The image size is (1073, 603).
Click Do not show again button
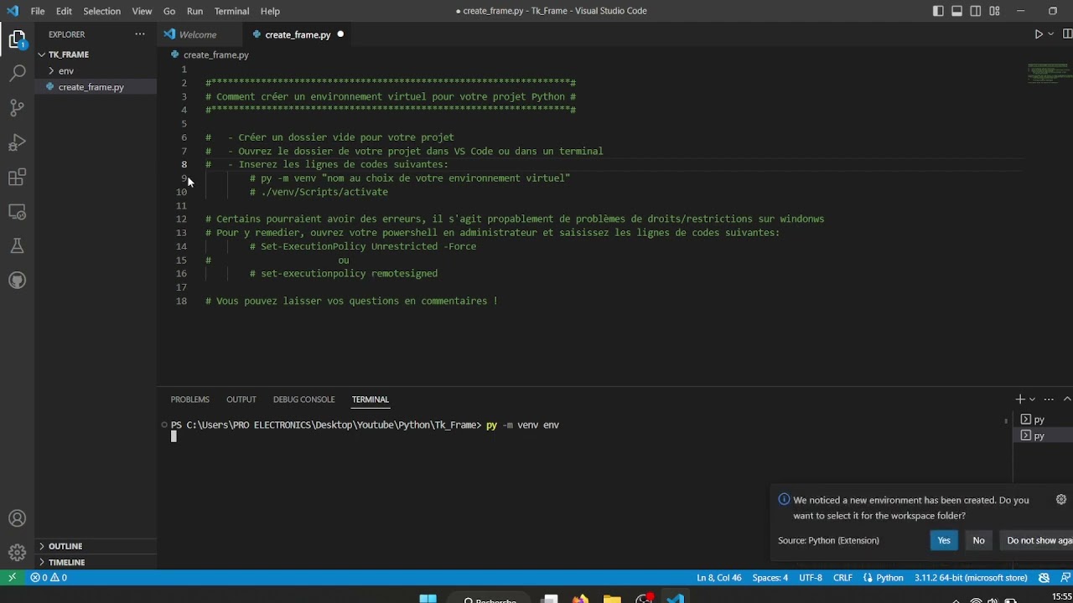point(1036,540)
